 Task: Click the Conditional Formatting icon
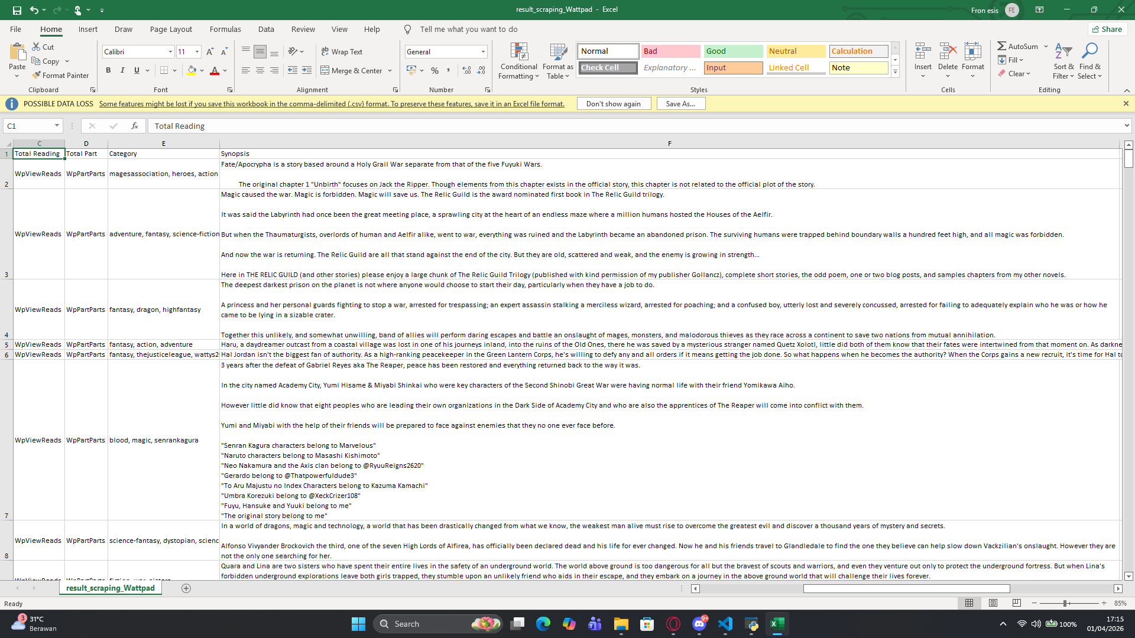[x=518, y=53]
